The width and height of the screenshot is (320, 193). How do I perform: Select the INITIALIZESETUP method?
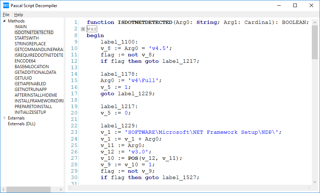pyautogui.click(x=30, y=112)
